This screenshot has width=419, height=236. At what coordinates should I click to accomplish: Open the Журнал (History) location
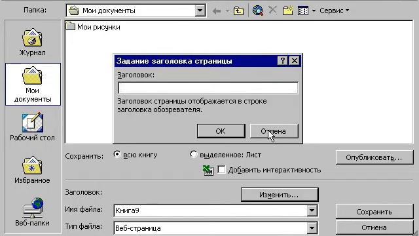click(x=32, y=42)
